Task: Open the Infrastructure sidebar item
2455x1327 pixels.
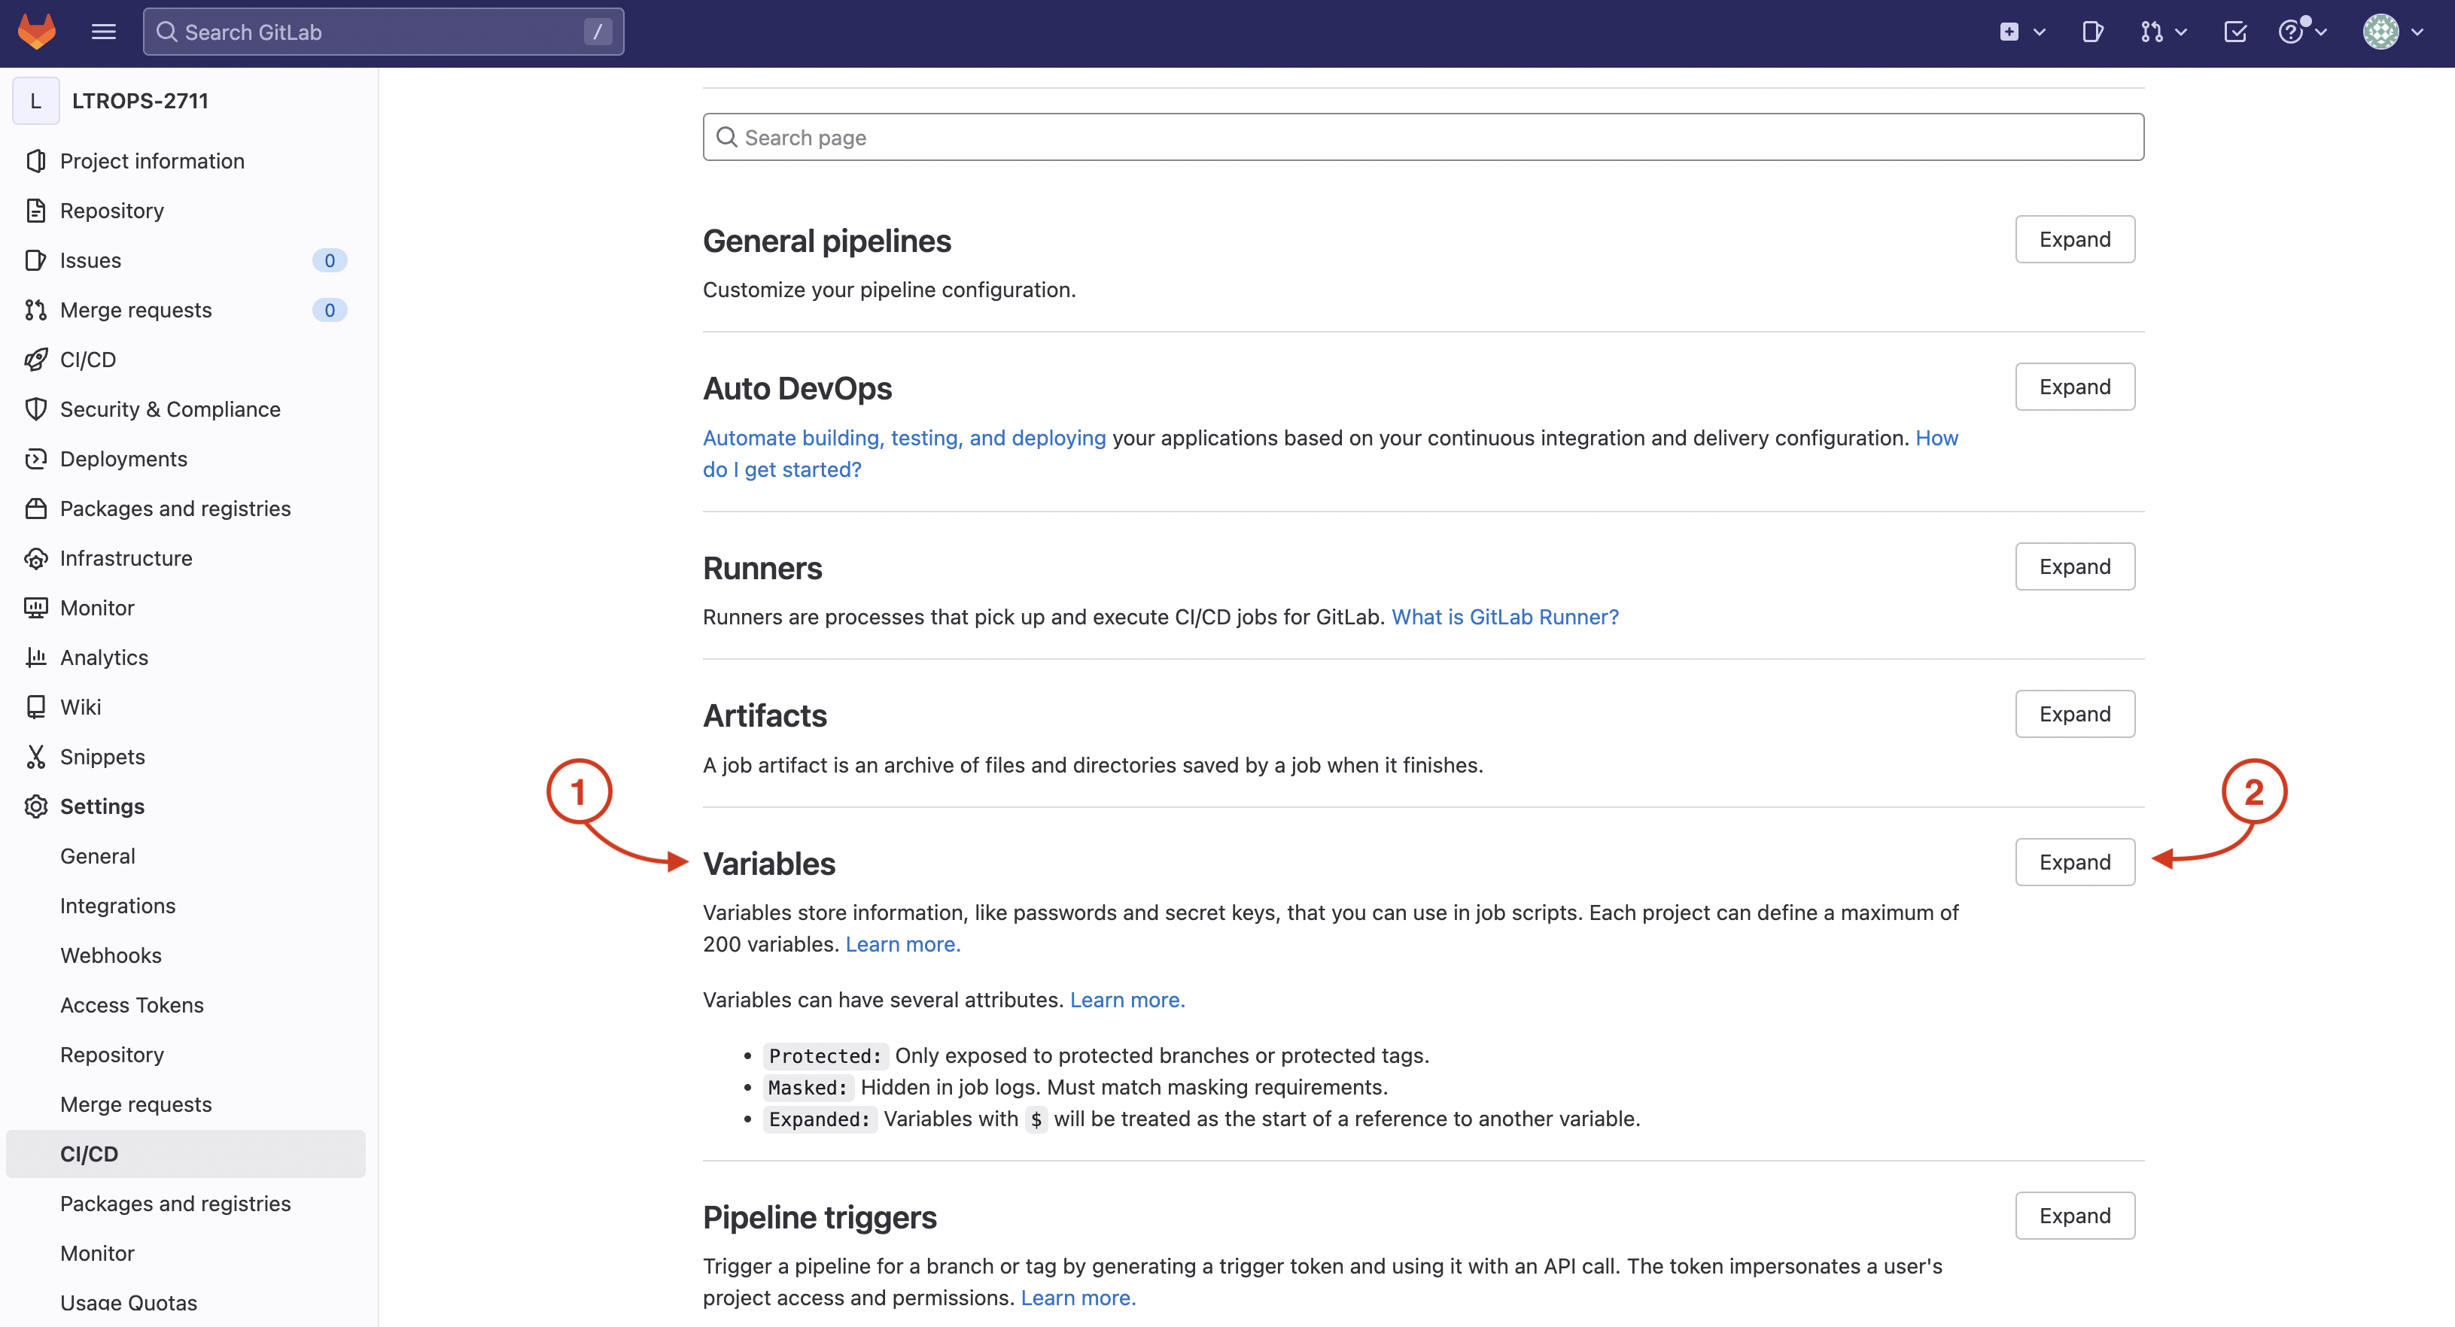Action: click(126, 558)
